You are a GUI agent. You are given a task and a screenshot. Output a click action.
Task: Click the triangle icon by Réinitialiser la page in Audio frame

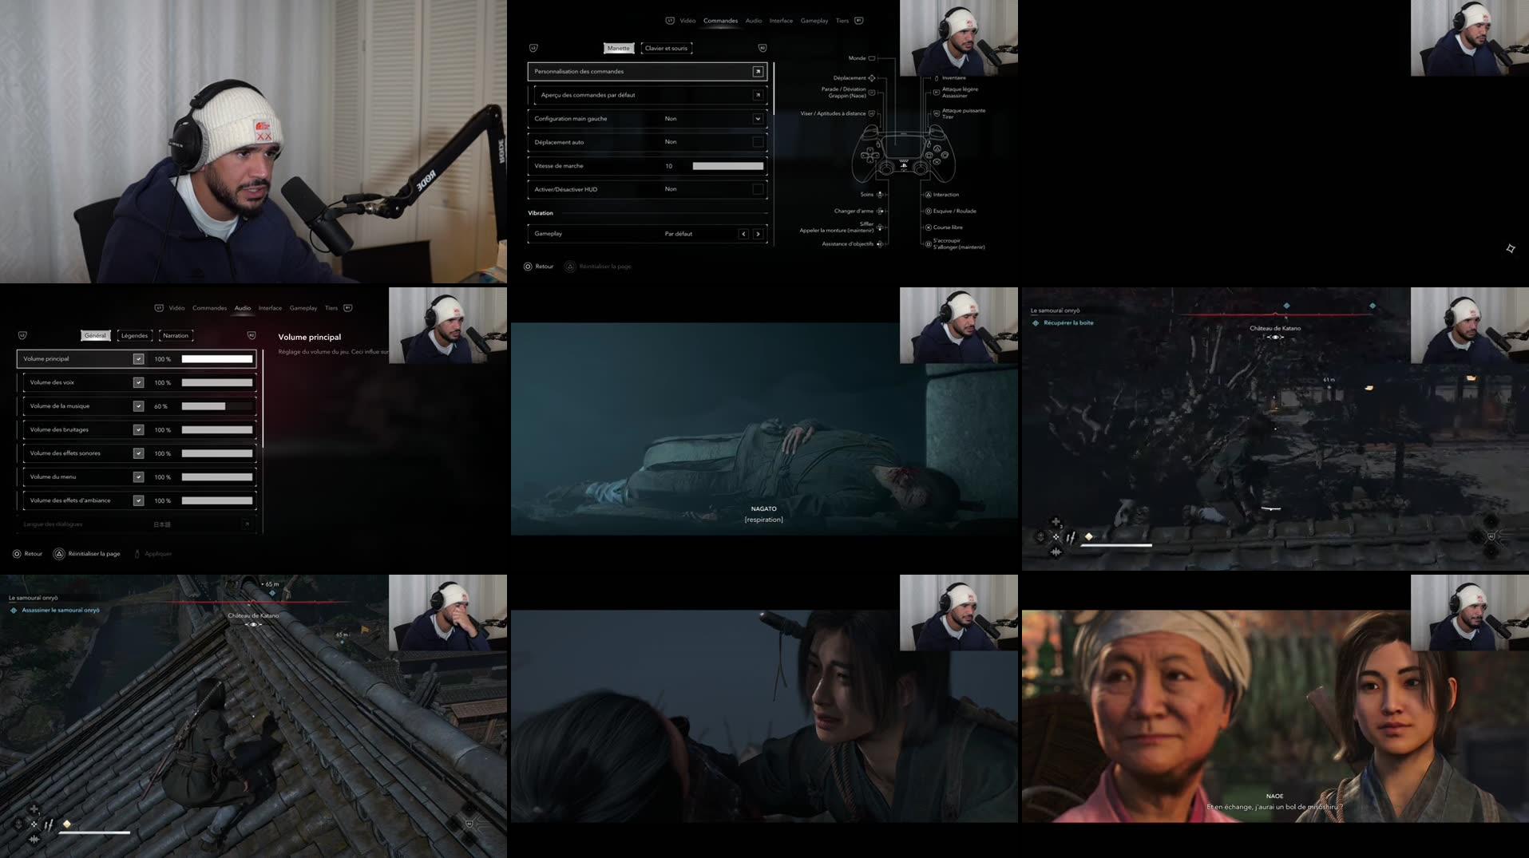tap(59, 554)
